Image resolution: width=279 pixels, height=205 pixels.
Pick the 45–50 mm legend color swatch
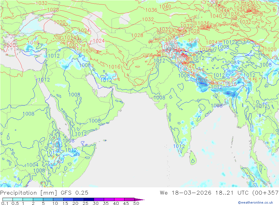coord(129,199)
